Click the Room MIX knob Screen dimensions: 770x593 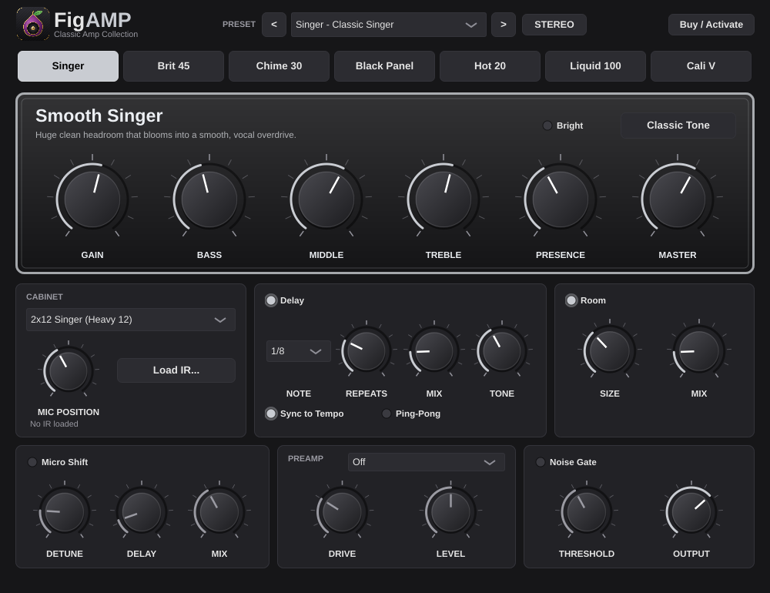pos(699,350)
